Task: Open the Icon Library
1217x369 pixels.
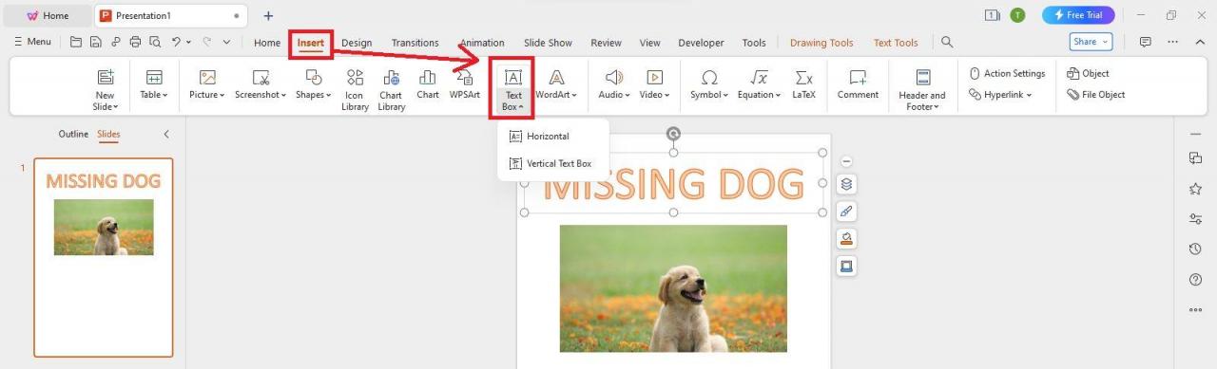Action: 355,90
